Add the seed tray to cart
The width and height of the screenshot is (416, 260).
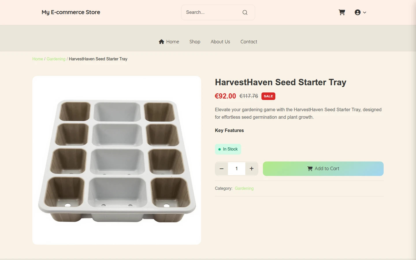[x=323, y=169]
